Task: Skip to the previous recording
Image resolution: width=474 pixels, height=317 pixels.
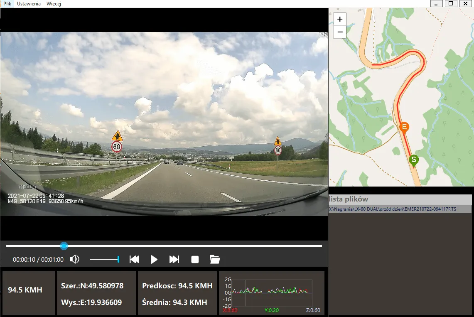Action: click(x=134, y=260)
